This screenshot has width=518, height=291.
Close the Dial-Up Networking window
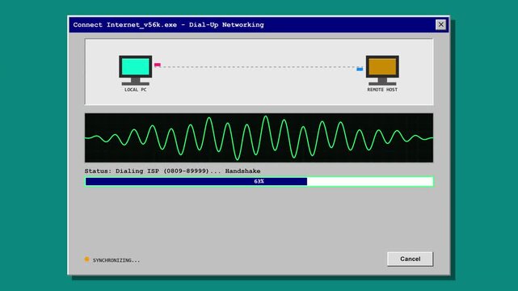[x=440, y=24]
